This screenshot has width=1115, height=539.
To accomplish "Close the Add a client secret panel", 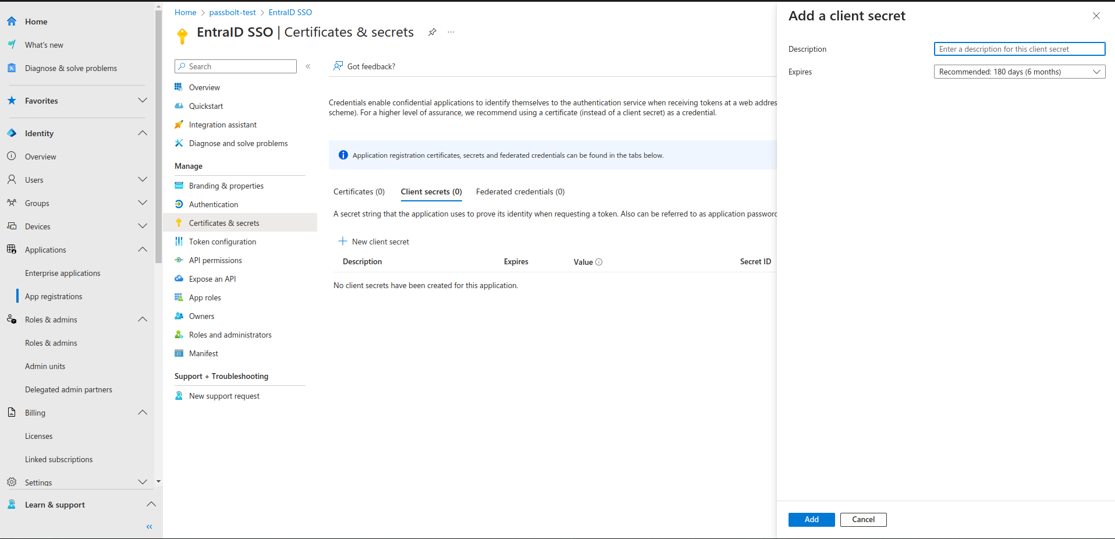I will coord(1096,16).
